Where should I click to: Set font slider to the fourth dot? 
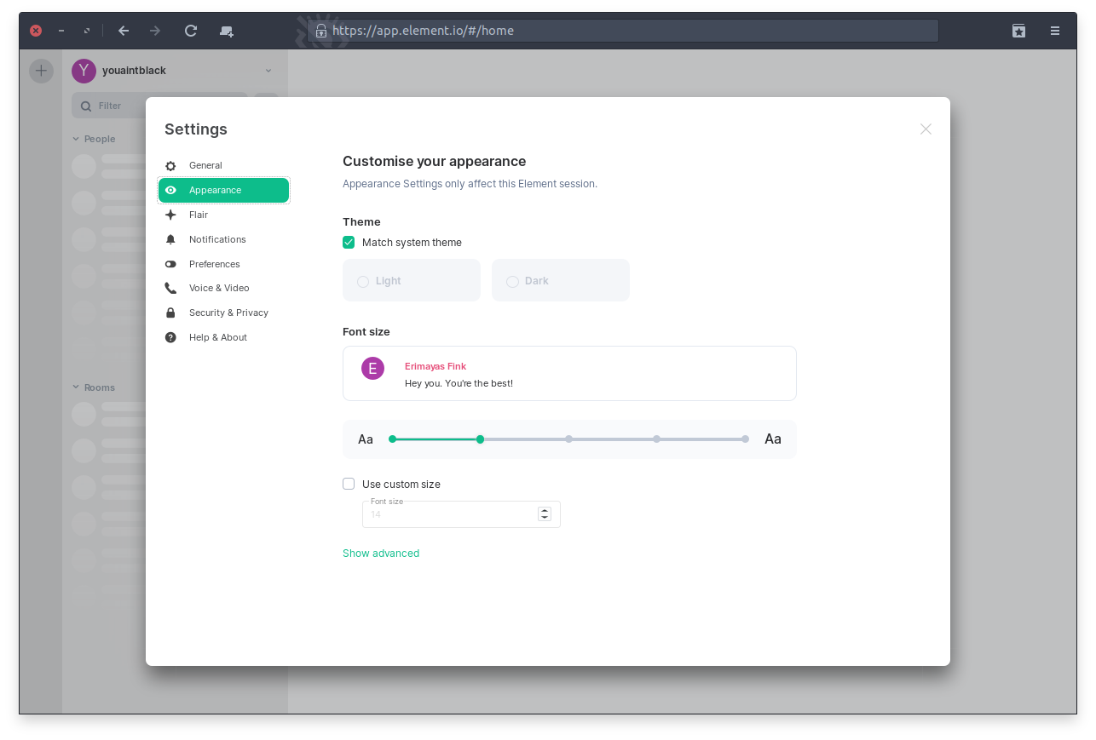pos(656,439)
